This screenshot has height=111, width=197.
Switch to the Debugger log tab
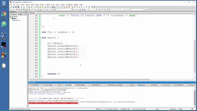point(143,85)
